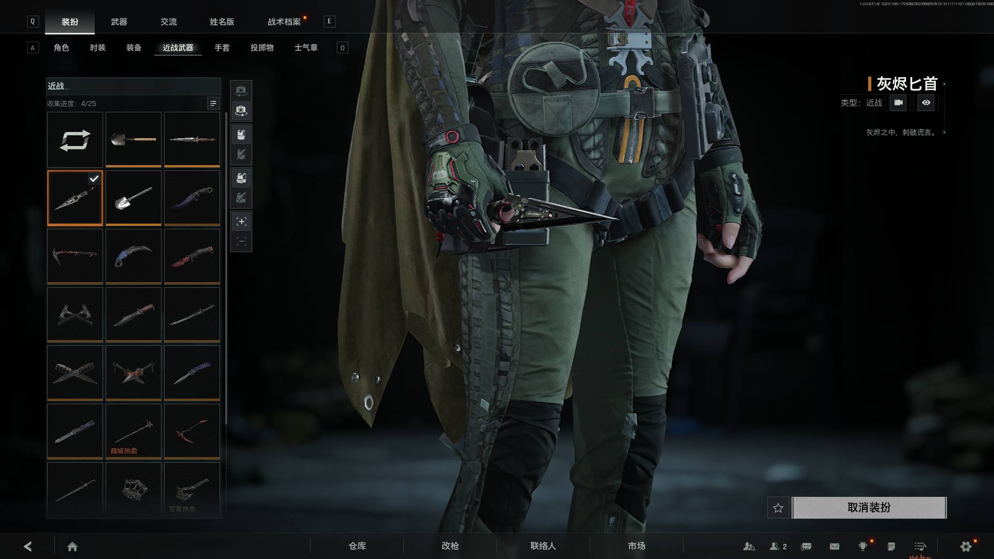Open the music playlist icon

tap(920, 546)
